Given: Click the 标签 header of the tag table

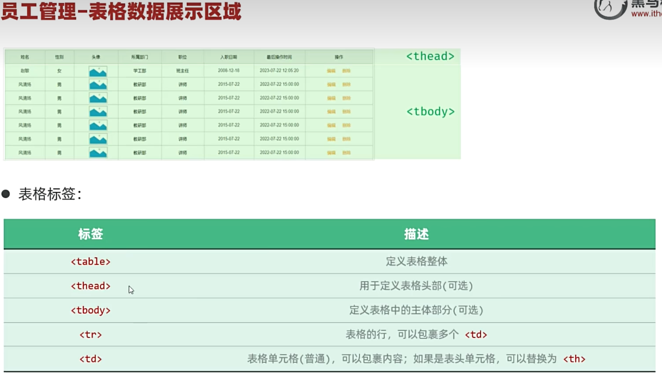Looking at the screenshot, I should coord(90,234).
